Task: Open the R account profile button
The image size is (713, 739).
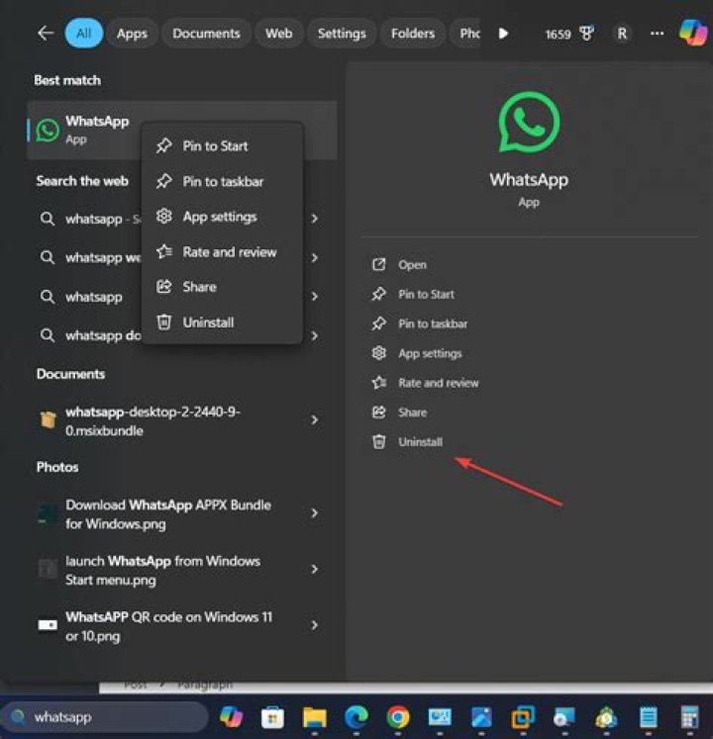Action: point(622,34)
